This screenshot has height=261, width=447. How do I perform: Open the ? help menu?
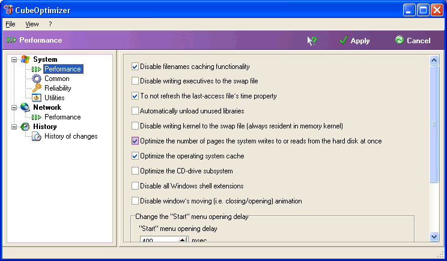[x=50, y=24]
